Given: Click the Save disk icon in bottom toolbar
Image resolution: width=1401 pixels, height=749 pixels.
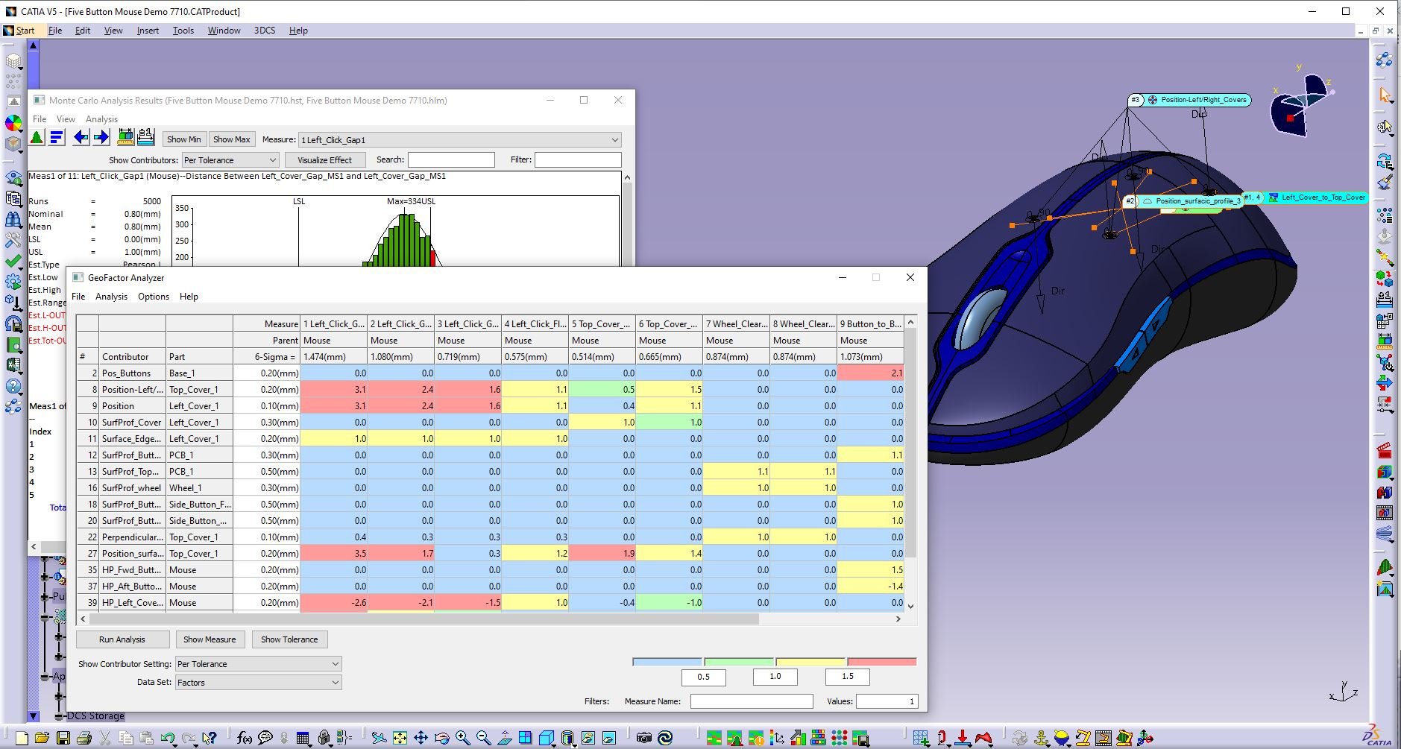Looking at the screenshot, I should tap(63, 738).
